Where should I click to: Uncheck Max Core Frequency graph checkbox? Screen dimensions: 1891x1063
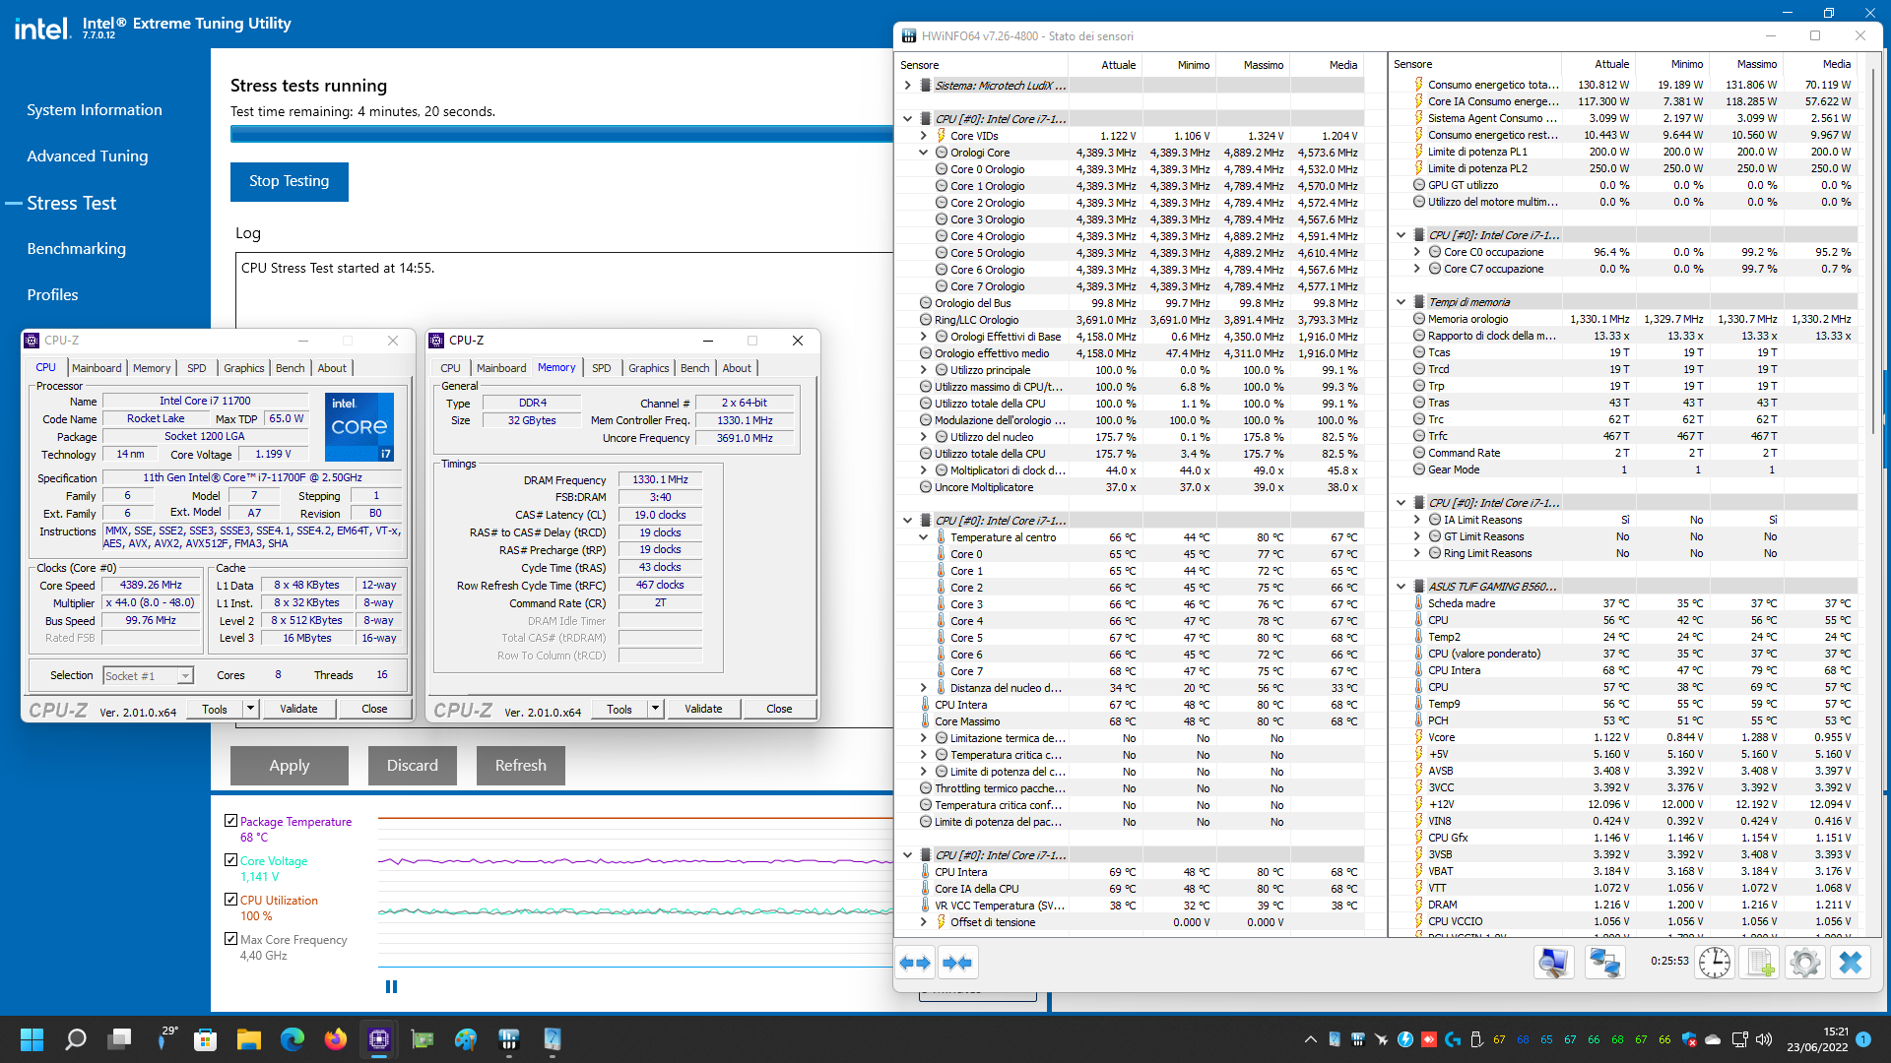[230, 939]
